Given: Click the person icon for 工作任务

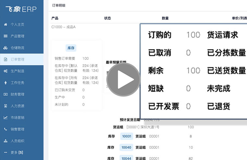Looking at the screenshot, I should tap(6, 83).
